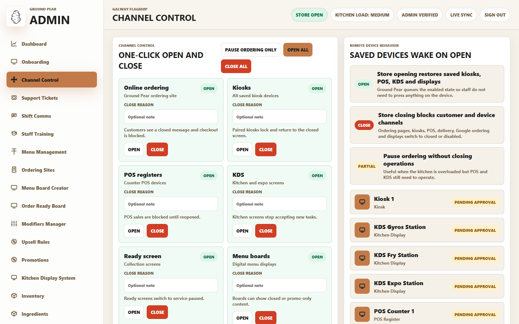Click the POS Counter 1 device icon
This screenshot has height=324, width=519.
(362, 314)
